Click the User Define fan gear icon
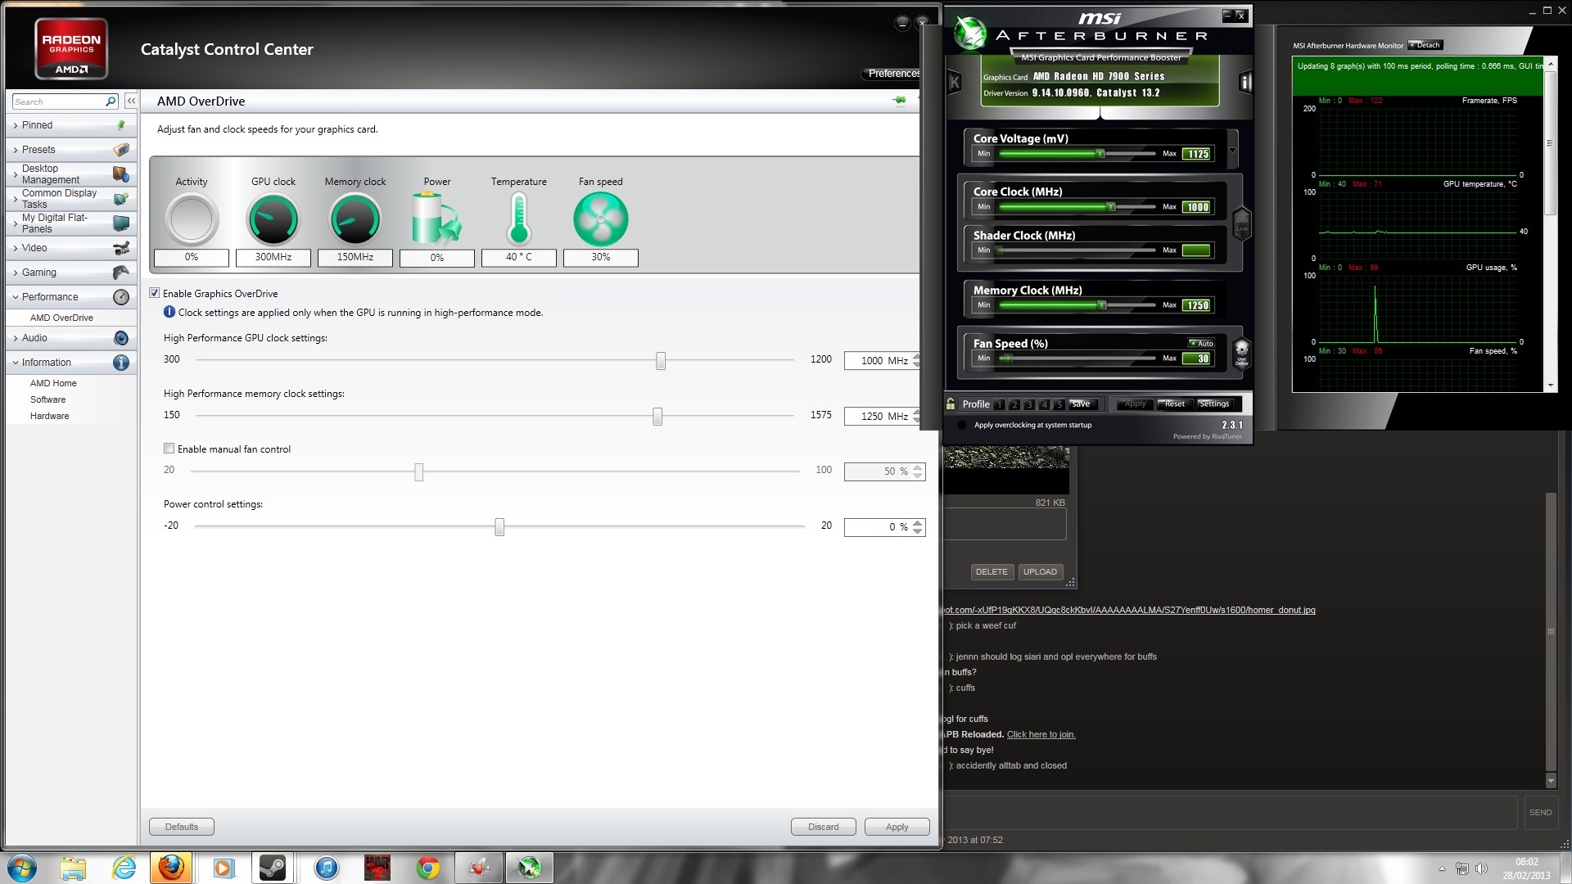This screenshot has width=1572, height=884. pos(1242,353)
